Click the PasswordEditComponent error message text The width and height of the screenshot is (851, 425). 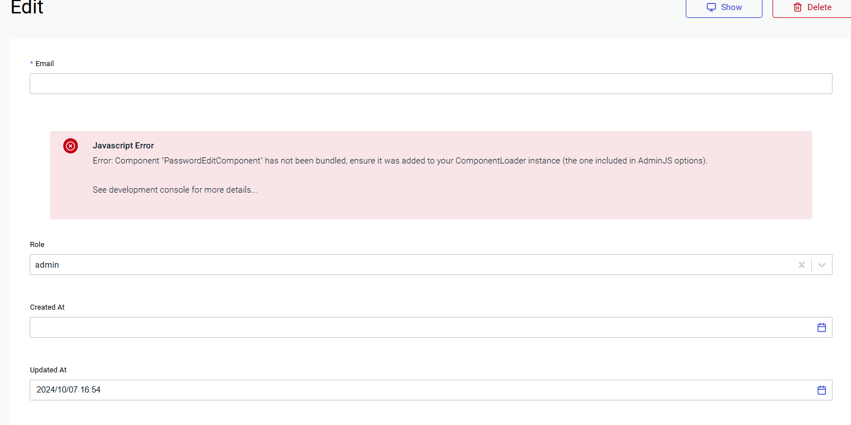(400, 161)
